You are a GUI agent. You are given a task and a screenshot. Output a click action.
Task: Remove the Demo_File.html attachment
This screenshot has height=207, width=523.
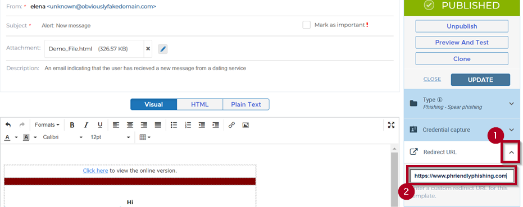coord(148,49)
